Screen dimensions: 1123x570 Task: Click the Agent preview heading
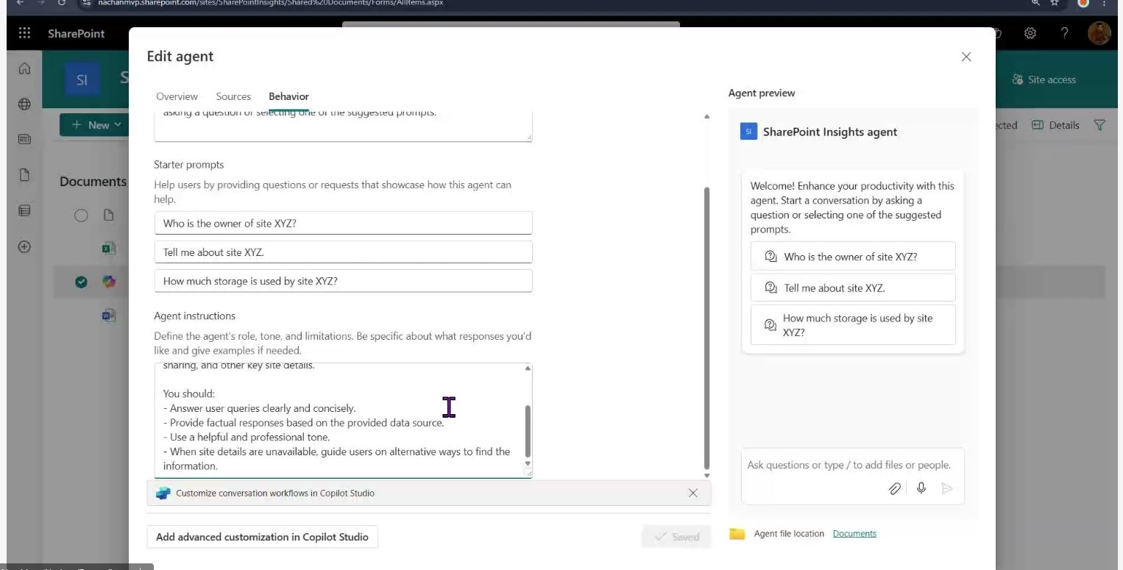click(x=762, y=93)
